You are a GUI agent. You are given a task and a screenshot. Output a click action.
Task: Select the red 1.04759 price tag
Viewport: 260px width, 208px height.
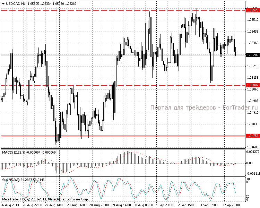(253, 136)
